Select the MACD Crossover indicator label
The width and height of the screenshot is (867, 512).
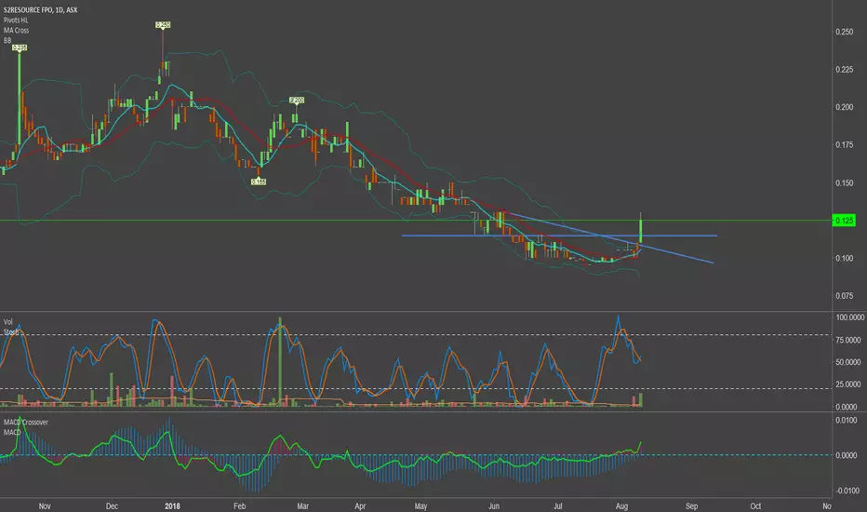[25, 423]
